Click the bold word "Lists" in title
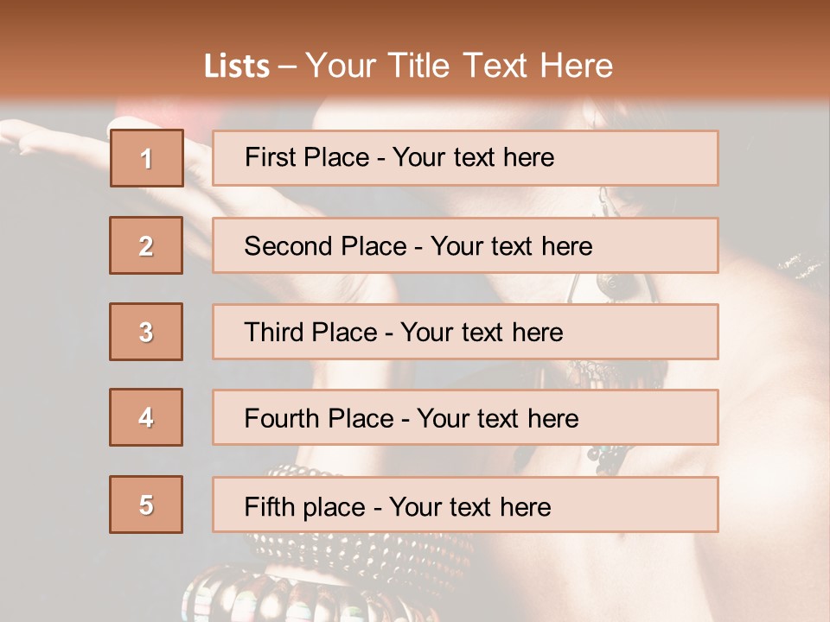This screenshot has width=830, height=622. pyautogui.click(x=237, y=67)
